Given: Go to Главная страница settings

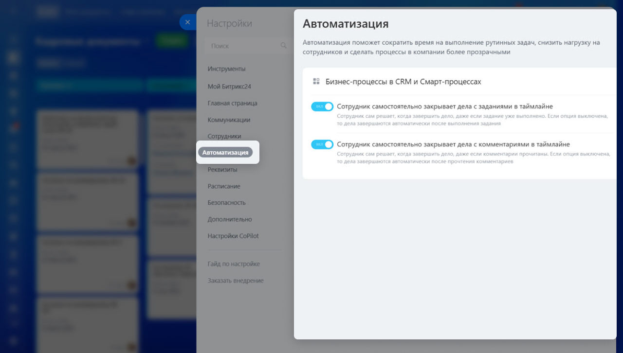Looking at the screenshot, I should pyautogui.click(x=233, y=103).
